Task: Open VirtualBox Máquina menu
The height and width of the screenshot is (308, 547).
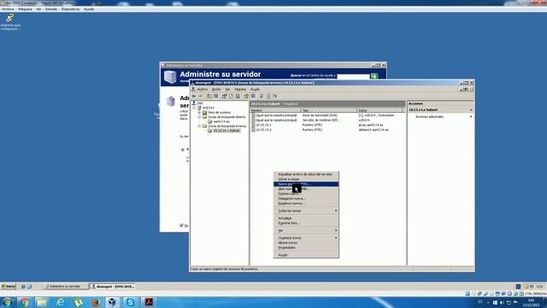Action: (25, 9)
